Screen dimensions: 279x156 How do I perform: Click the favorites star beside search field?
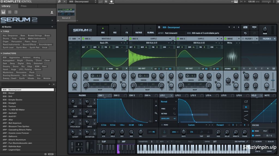coord(54,84)
